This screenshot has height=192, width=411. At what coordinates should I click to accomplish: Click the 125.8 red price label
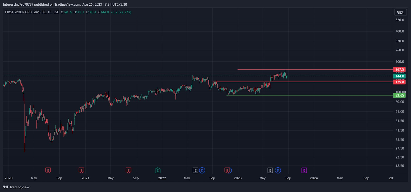(x=400, y=82)
